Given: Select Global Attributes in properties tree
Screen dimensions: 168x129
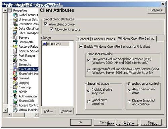Looking at the screenshot, I should pos(28,15).
